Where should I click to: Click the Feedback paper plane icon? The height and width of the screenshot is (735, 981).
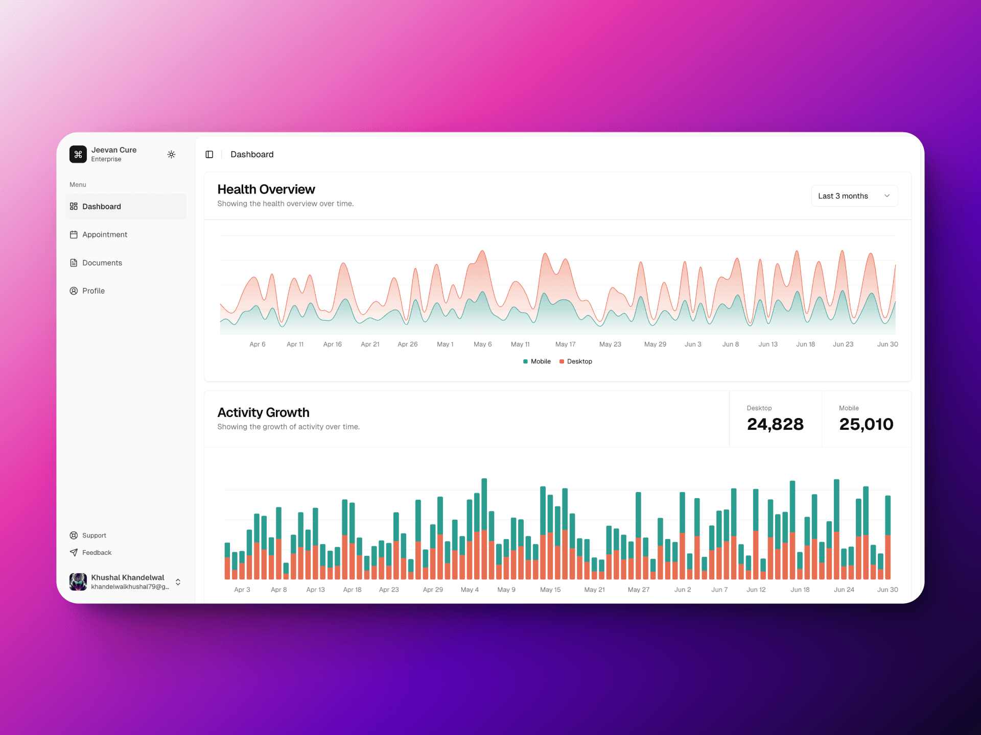pyautogui.click(x=74, y=552)
